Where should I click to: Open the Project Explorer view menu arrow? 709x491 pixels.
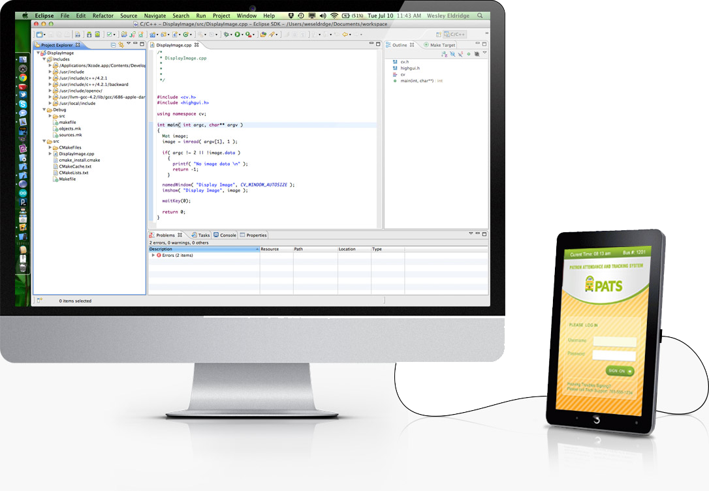pos(129,44)
